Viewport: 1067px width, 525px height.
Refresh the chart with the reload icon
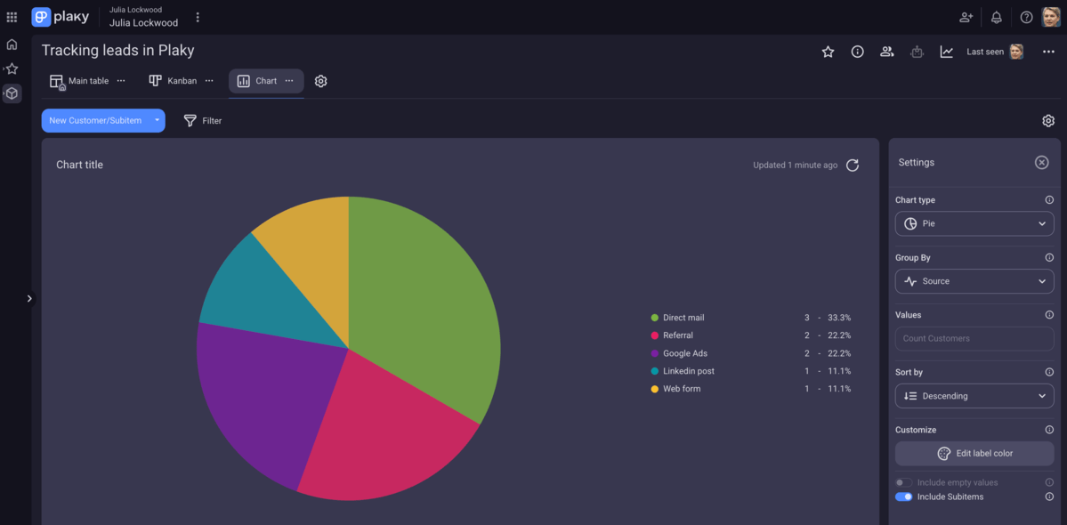point(852,165)
